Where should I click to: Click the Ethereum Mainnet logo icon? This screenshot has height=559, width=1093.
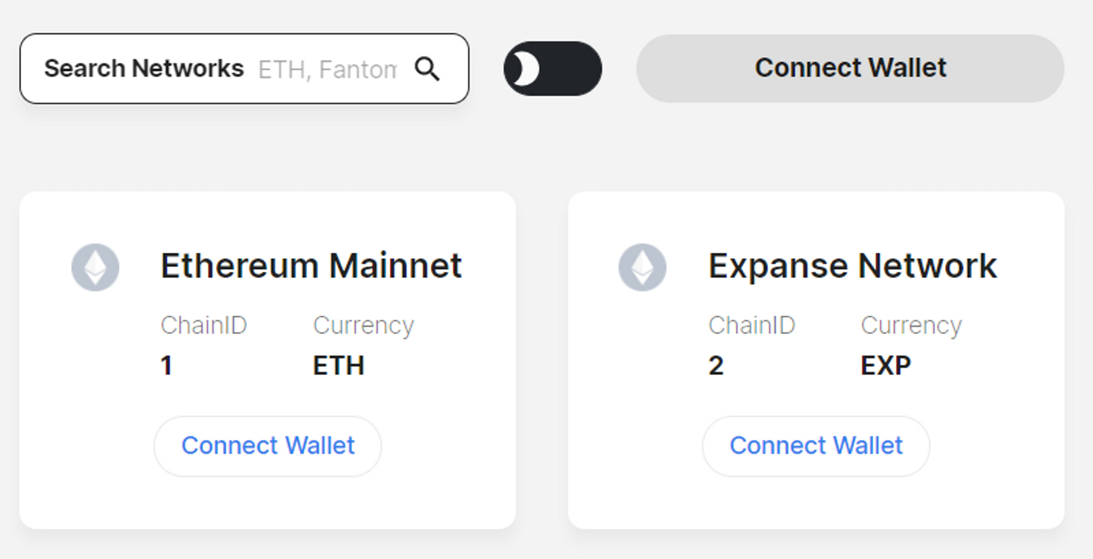[95, 267]
